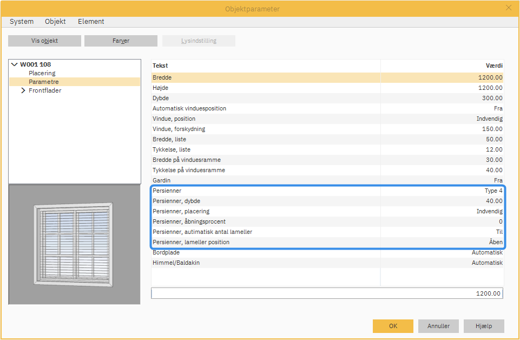520x340 pixels.
Task: Open the System menu
Action: point(22,22)
